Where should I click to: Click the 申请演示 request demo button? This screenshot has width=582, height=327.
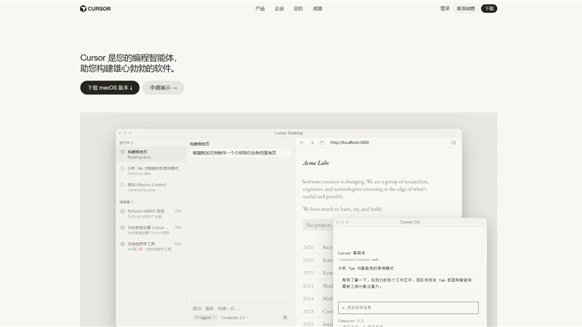(x=163, y=87)
